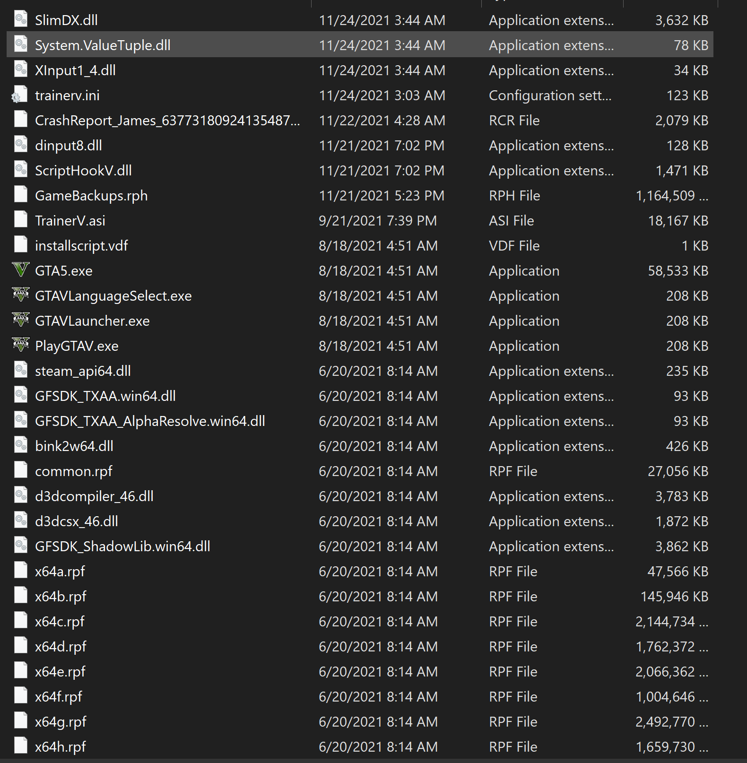Select the XInput1_4.dll file name
This screenshot has width=747, height=763.
click(x=75, y=70)
